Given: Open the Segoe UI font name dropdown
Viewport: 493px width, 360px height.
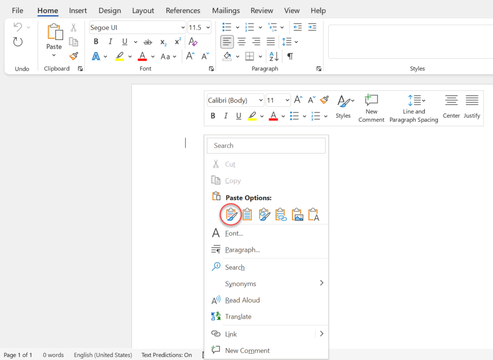Looking at the screenshot, I should pos(182,27).
